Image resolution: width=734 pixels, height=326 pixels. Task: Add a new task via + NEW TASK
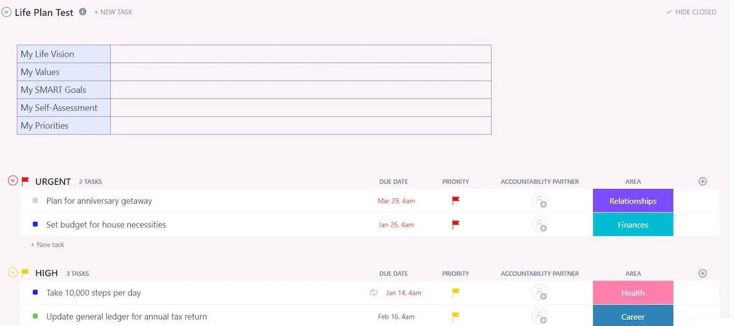point(113,12)
